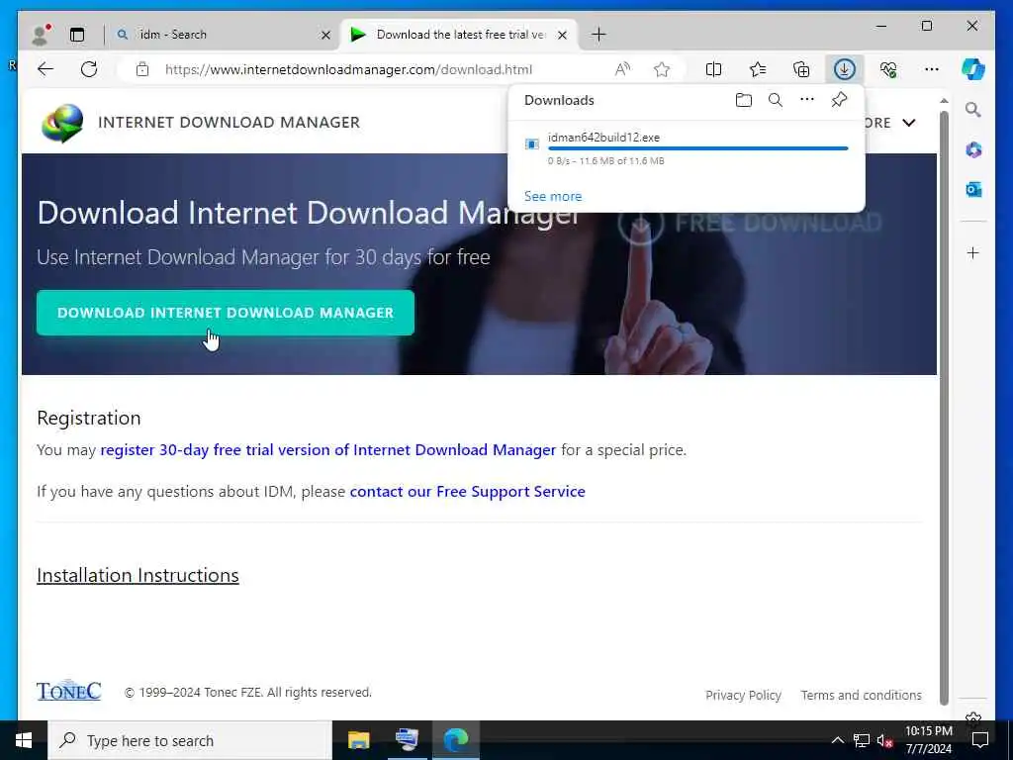Open Terms and conditions link
The width and height of the screenshot is (1013, 760).
click(862, 696)
